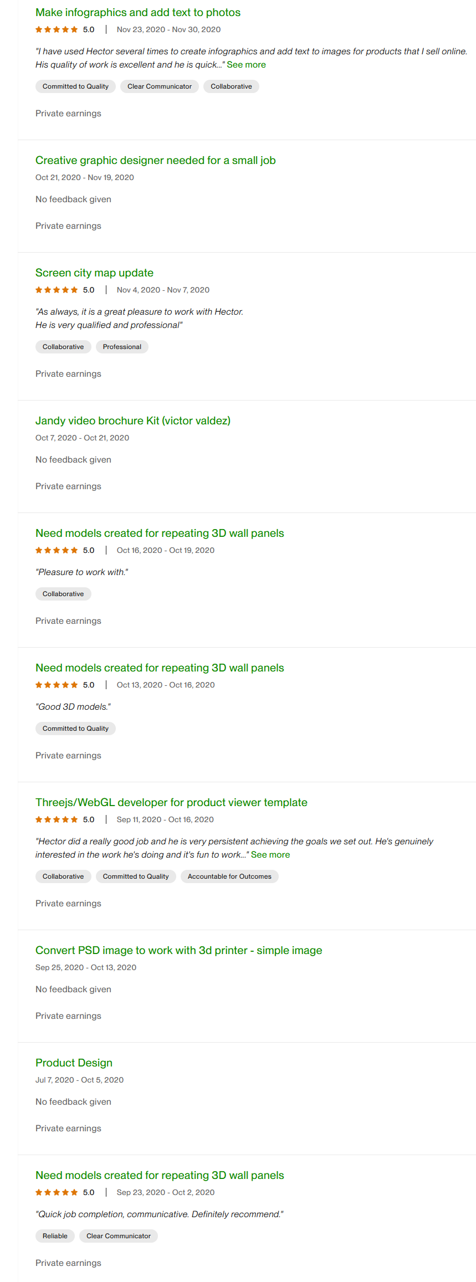Image resolution: width=476 pixels, height=1282 pixels.
Task: Click "Clear Communicator" badge under the infographics review
Action: click(x=160, y=86)
